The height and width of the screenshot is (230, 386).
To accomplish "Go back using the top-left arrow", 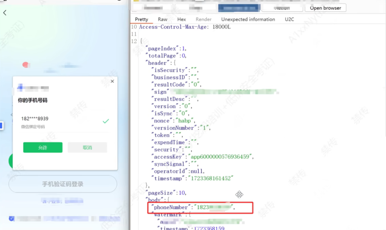I will (x=5, y=13).
